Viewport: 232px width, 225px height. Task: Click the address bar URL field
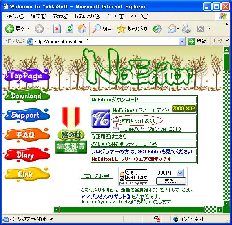pos(106,41)
